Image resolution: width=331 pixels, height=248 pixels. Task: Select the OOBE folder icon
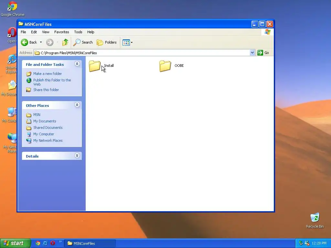pyautogui.click(x=165, y=66)
